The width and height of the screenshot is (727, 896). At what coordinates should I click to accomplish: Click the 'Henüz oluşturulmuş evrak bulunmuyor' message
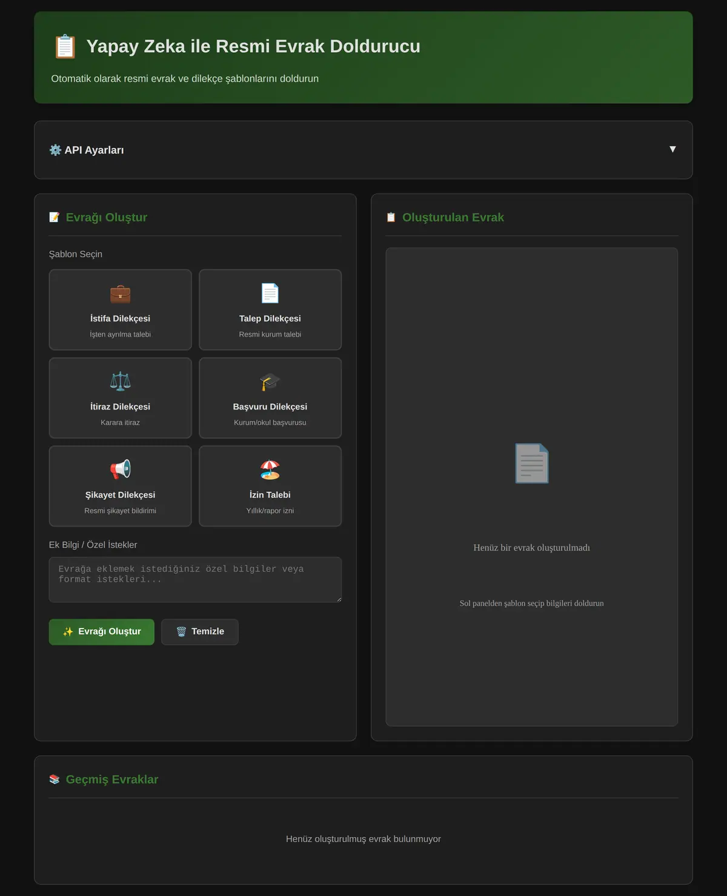click(363, 839)
